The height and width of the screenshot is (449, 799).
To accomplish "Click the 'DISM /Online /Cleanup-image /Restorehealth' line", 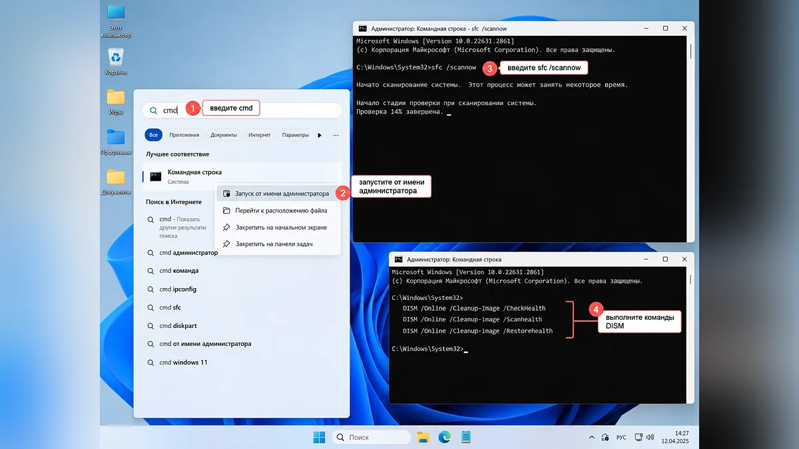I will (x=477, y=331).
